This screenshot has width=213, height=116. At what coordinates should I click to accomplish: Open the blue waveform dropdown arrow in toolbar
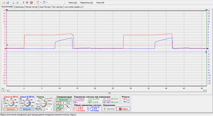(47, 2)
